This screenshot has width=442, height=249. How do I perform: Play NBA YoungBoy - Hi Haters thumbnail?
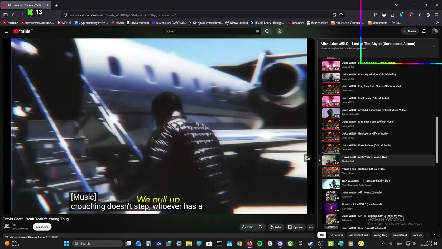point(331,184)
